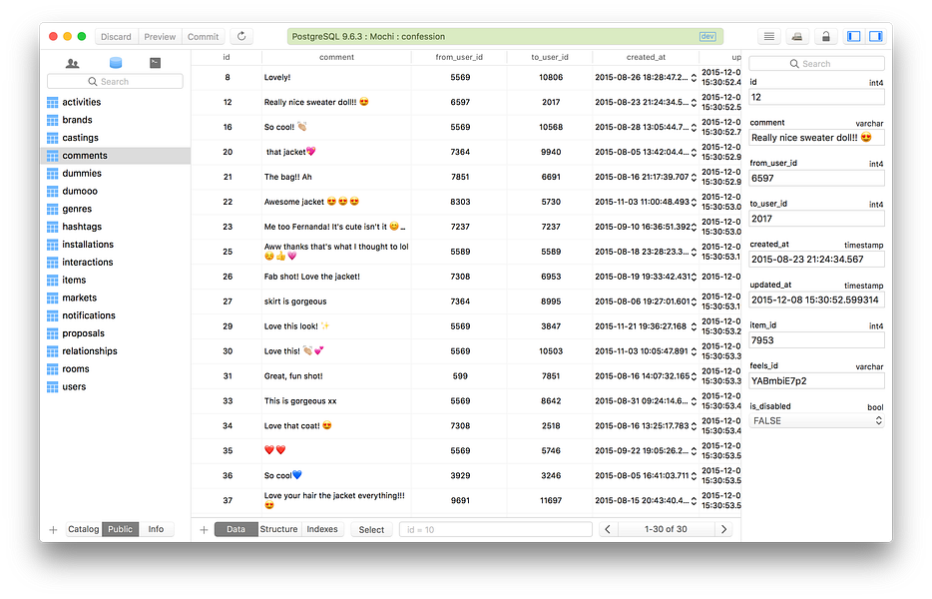This screenshot has width=932, height=599.
Task: Click the updated_at field in right panel
Action: (816, 299)
